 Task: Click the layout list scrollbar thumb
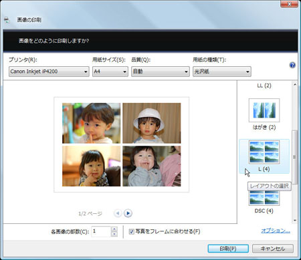click(295, 157)
